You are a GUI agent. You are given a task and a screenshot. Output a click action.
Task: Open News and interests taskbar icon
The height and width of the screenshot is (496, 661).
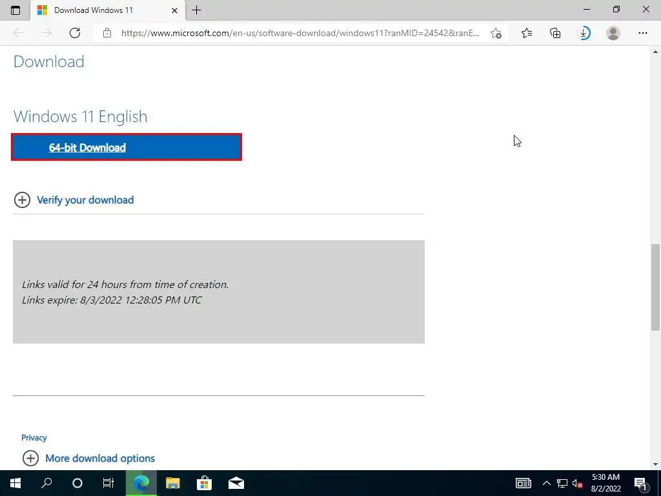tap(523, 483)
